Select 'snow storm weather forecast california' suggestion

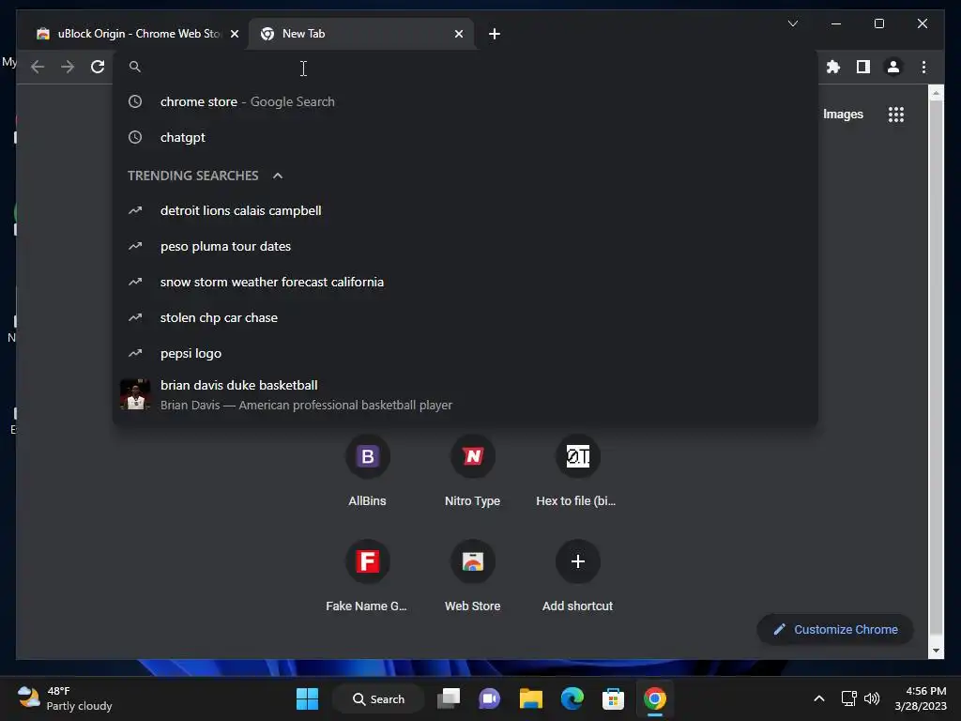(x=465, y=282)
